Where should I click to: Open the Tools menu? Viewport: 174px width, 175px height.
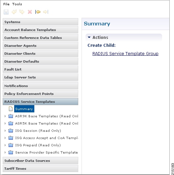[x=17, y=4]
